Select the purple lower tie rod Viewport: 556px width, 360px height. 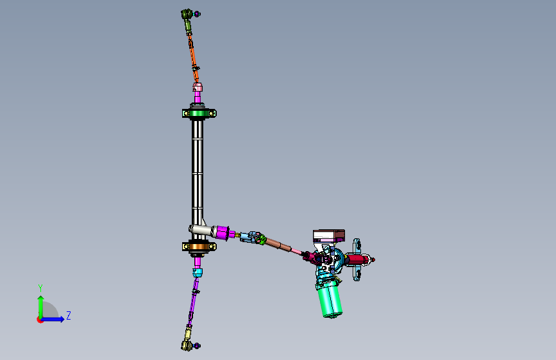coord(193,301)
